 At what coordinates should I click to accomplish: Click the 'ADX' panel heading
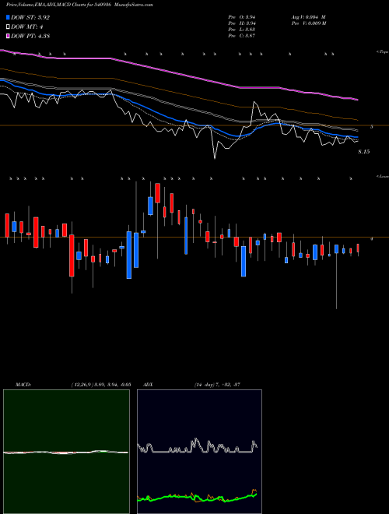click(x=148, y=385)
